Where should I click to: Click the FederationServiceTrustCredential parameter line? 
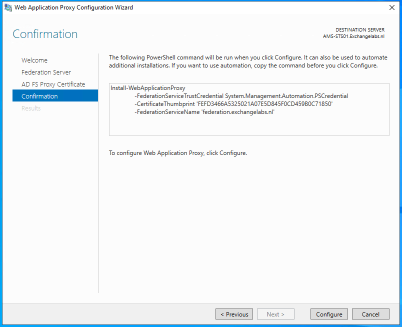click(241, 96)
